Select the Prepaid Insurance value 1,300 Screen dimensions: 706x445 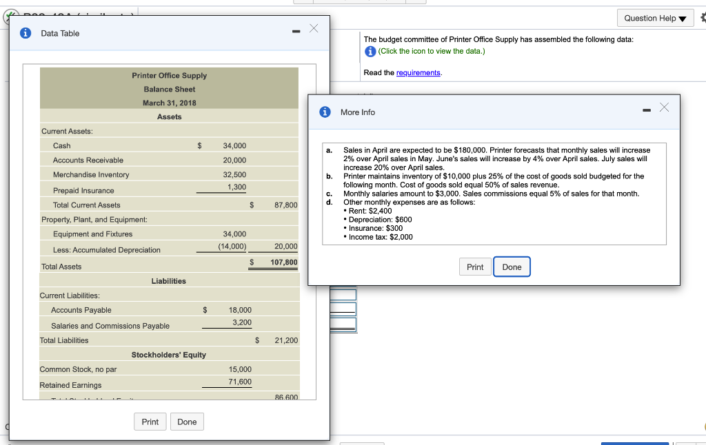tap(236, 187)
